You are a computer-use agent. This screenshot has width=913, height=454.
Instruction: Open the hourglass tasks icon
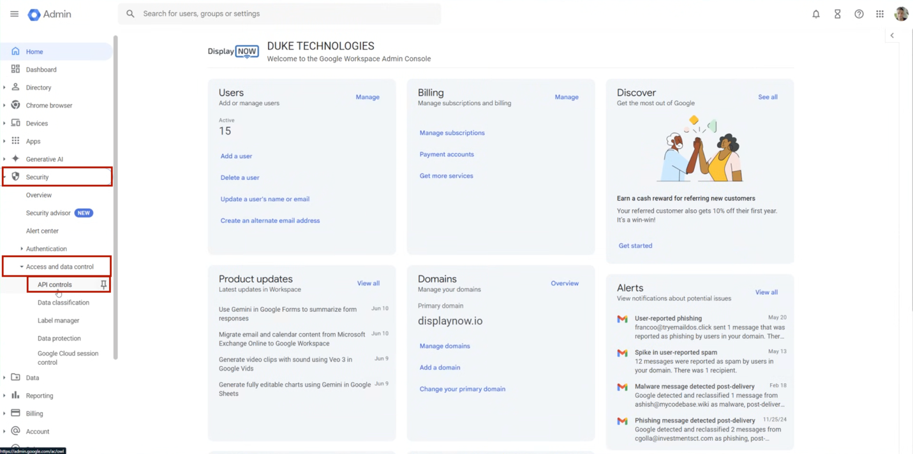click(838, 14)
